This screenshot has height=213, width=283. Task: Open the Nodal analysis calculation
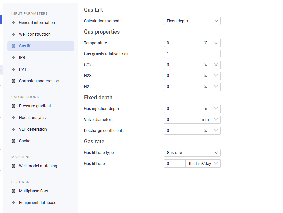(41, 118)
